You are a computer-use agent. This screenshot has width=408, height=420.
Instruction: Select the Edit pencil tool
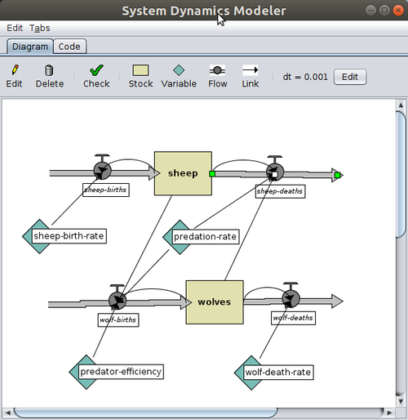tap(15, 77)
